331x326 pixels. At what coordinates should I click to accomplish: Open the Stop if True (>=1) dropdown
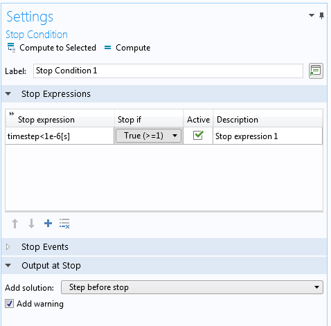pyautogui.click(x=148, y=136)
